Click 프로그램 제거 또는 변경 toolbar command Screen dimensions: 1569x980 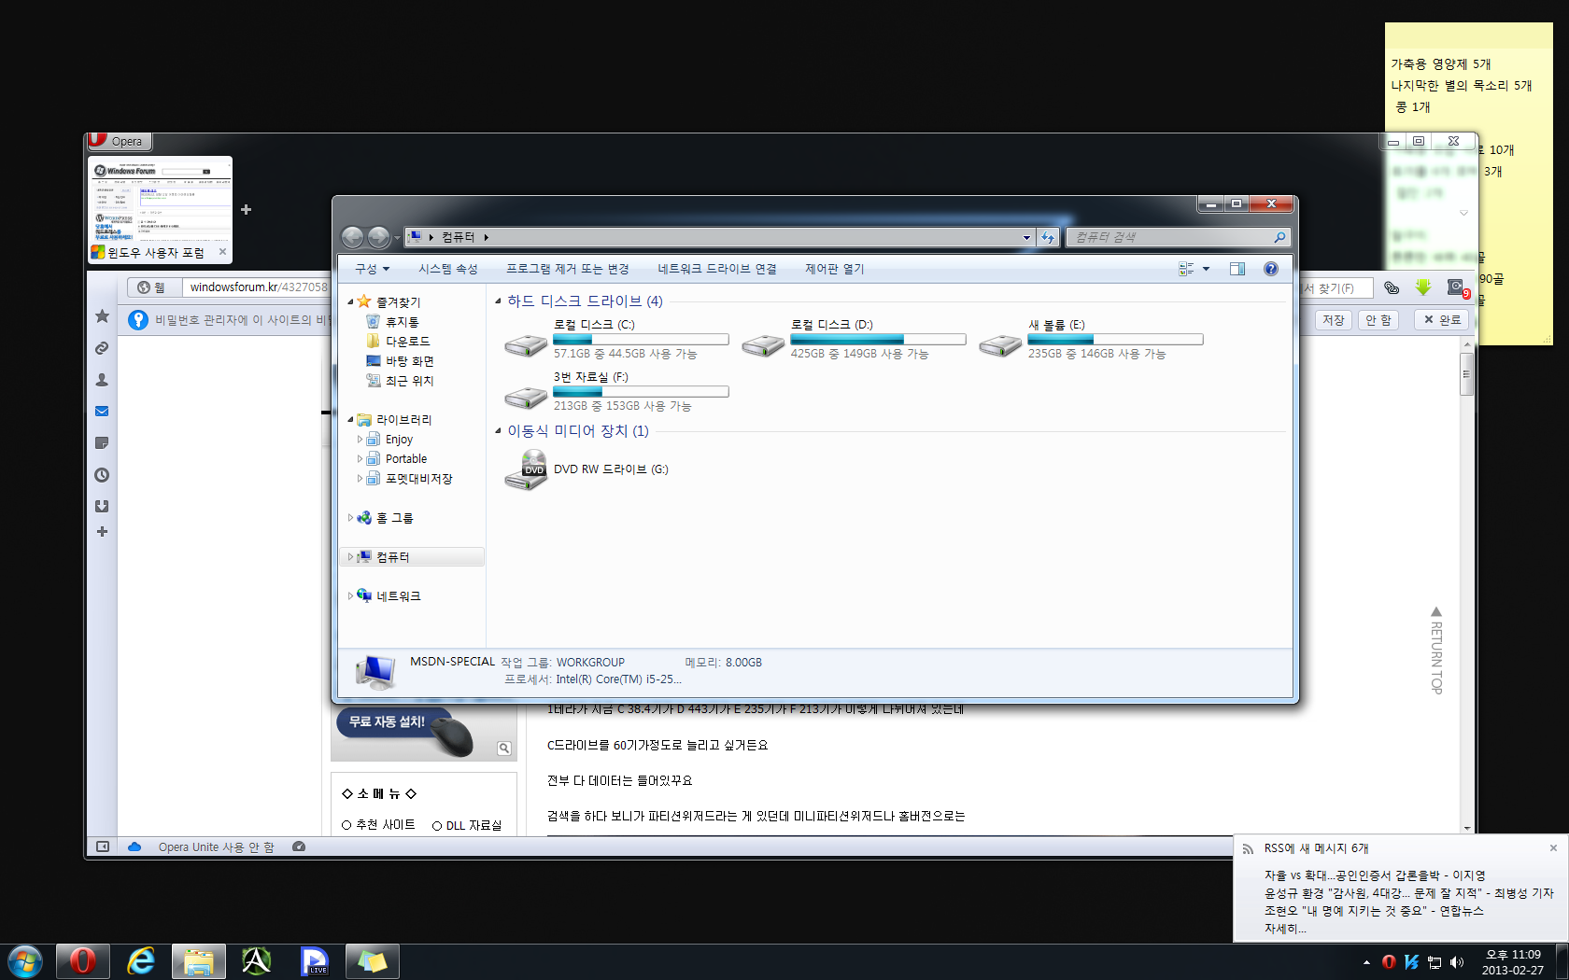(568, 269)
